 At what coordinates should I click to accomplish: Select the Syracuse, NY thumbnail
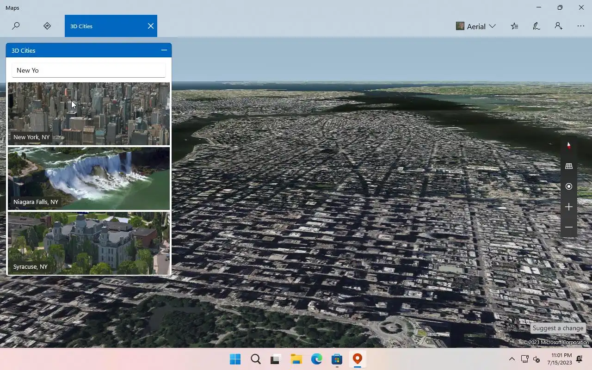coord(89,243)
